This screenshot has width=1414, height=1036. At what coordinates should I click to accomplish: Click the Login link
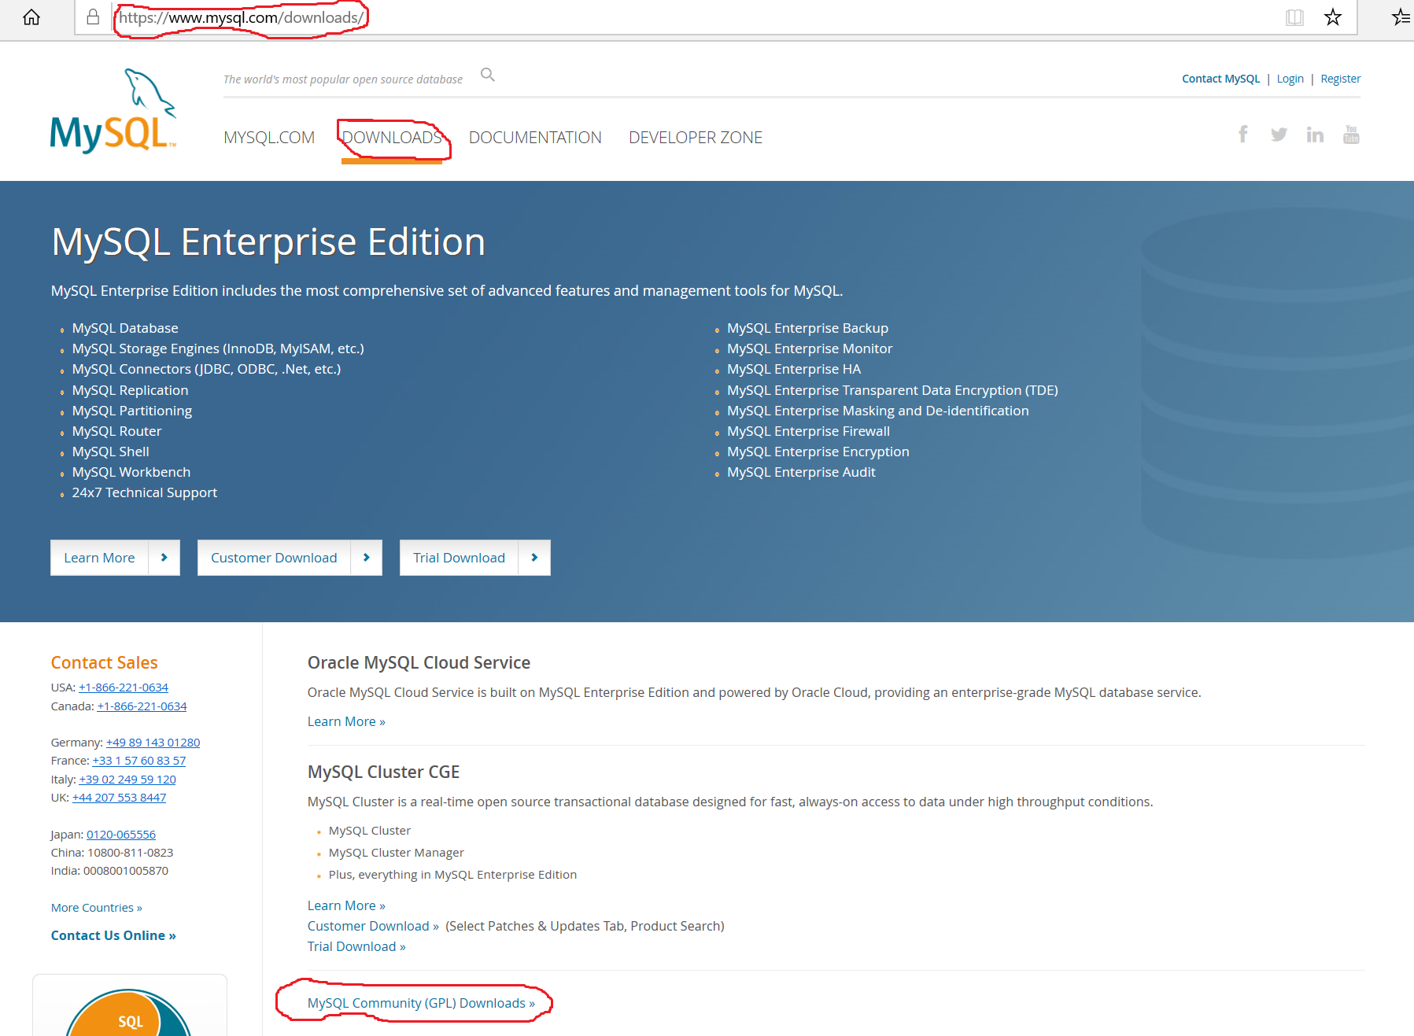(1290, 79)
